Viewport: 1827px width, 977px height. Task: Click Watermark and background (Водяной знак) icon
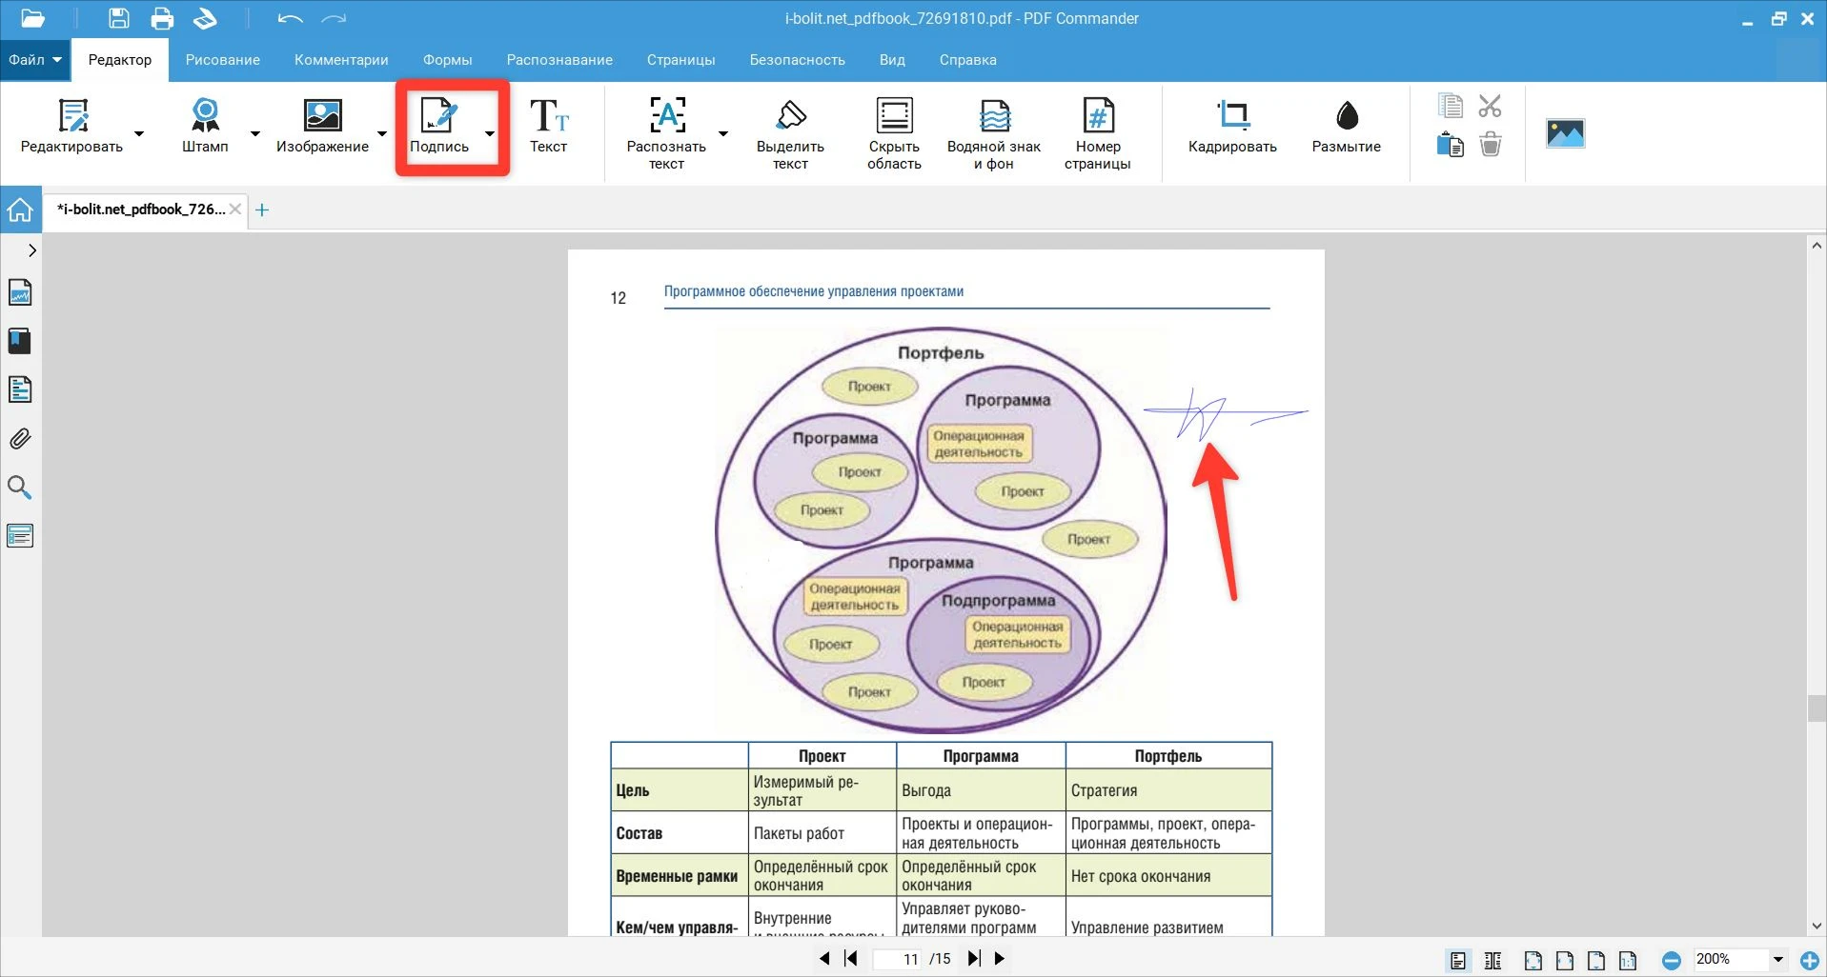[994, 116]
